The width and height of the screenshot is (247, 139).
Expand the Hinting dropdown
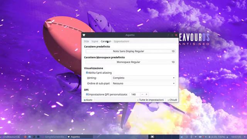(144, 78)
